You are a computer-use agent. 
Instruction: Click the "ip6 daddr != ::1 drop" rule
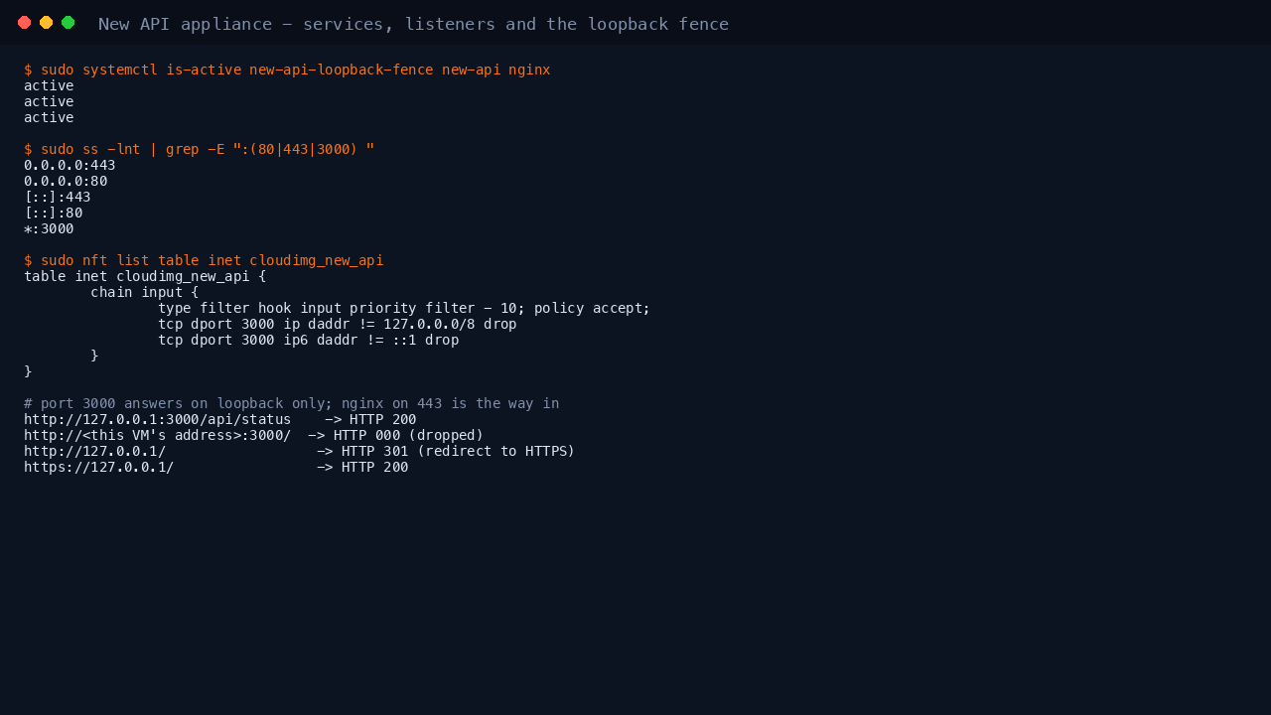click(x=308, y=340)
